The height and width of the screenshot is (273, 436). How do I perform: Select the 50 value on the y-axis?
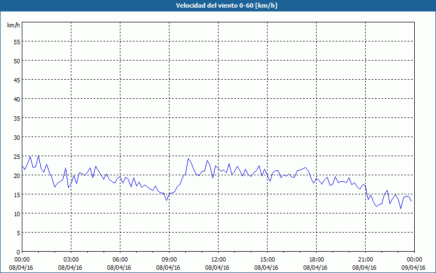pos(17,61)
